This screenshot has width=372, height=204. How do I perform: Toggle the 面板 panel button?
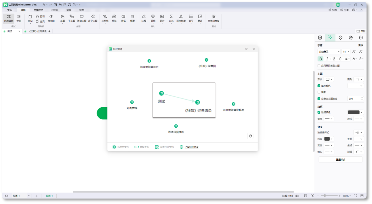coord(361,31)
